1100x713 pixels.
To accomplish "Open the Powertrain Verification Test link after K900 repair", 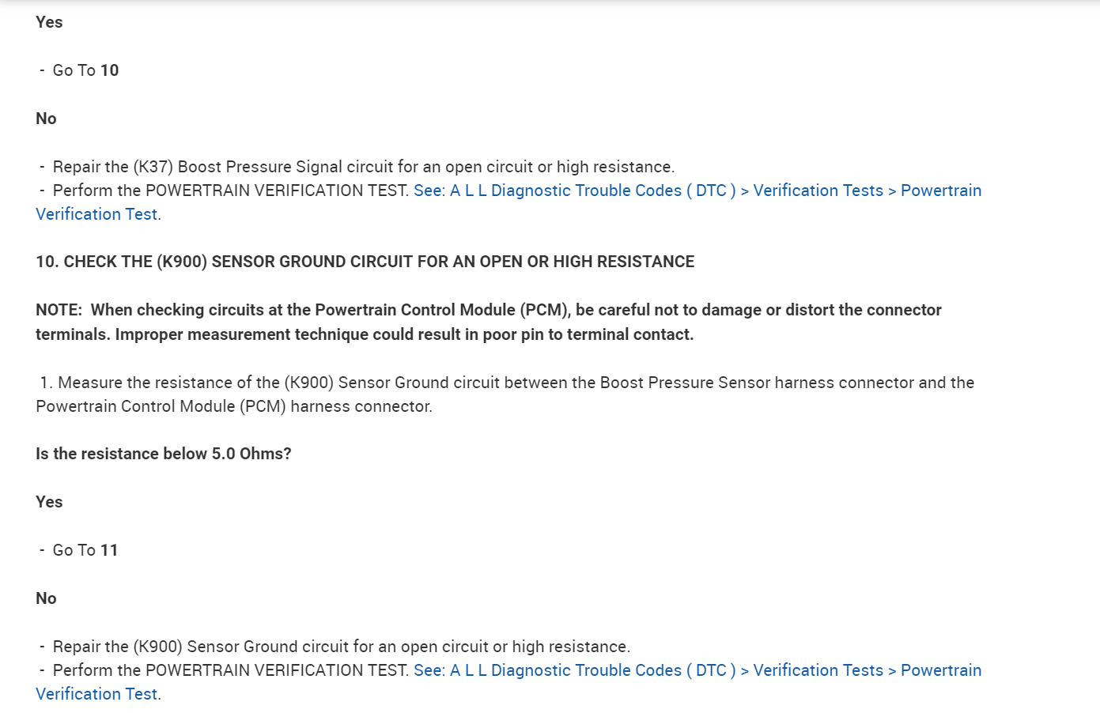I will tap(697, 670).
